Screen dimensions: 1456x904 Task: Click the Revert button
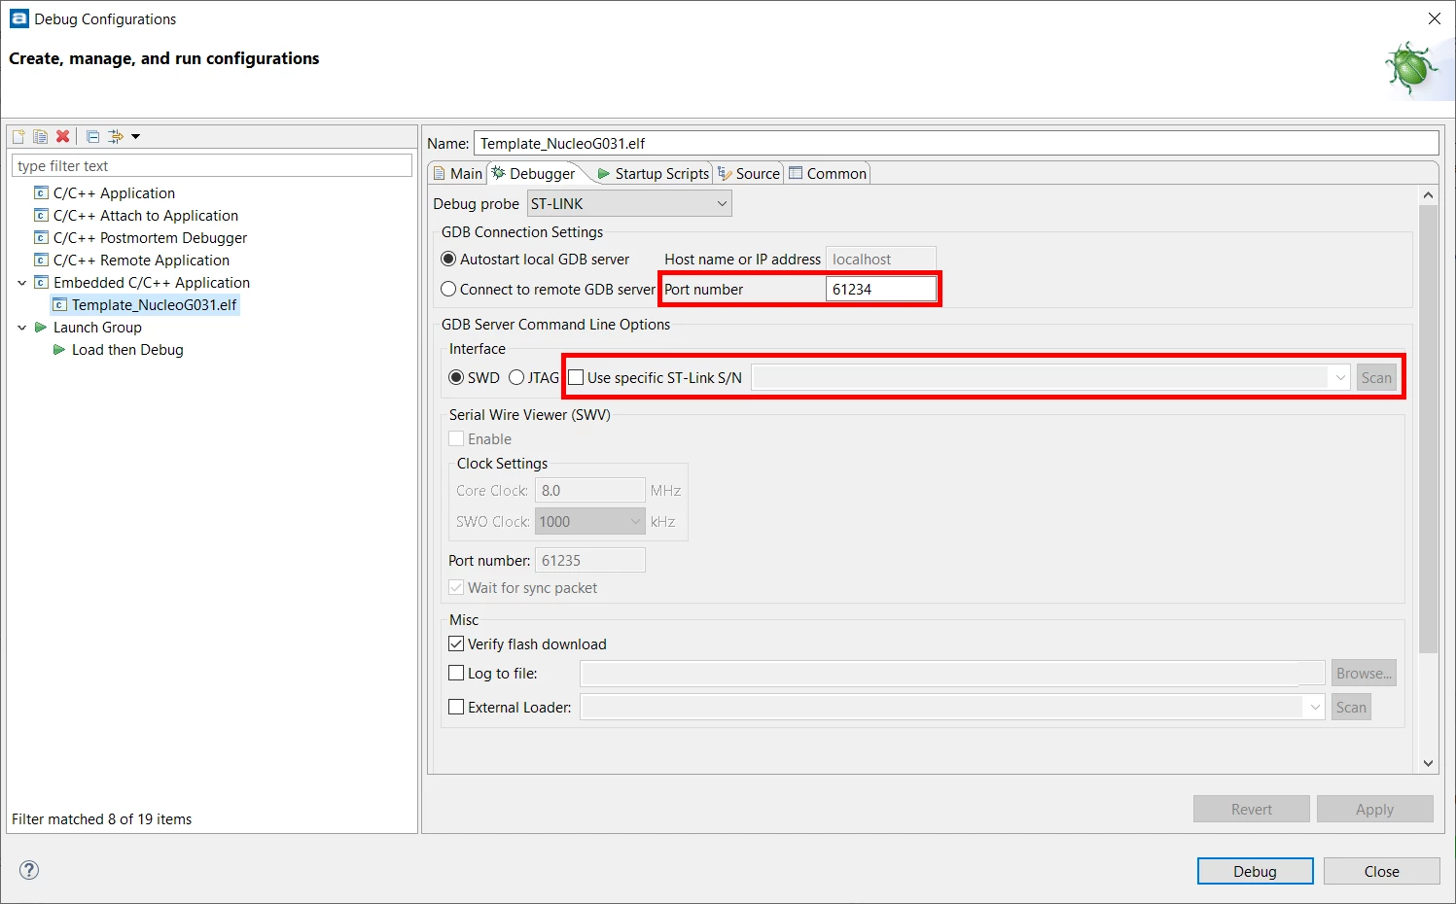[x=1251, y=809]
